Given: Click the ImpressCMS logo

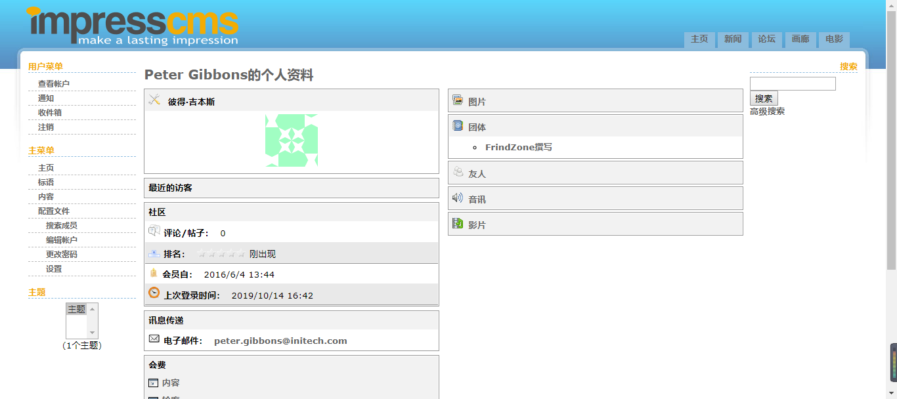Looking at the screenshot, I should (133, 26).
